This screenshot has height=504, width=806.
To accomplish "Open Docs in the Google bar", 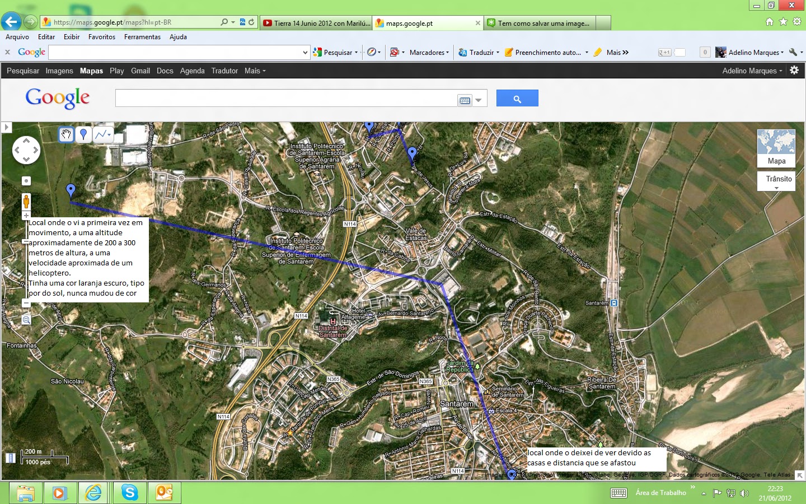I will (x=165, y=71).
